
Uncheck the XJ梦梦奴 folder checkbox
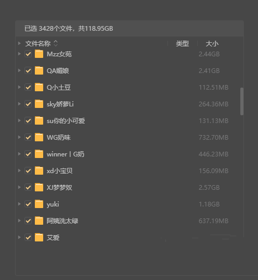(x=28, y=188)
